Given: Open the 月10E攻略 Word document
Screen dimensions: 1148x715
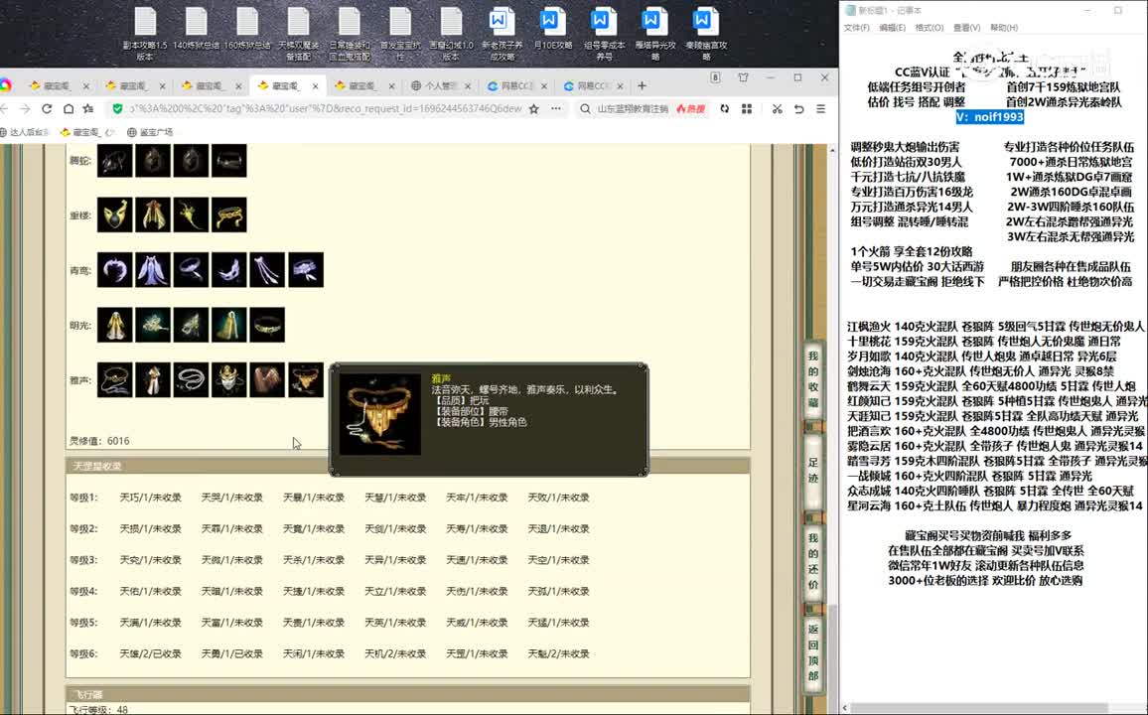Looking at the screenshot, I should coord(553,29).
